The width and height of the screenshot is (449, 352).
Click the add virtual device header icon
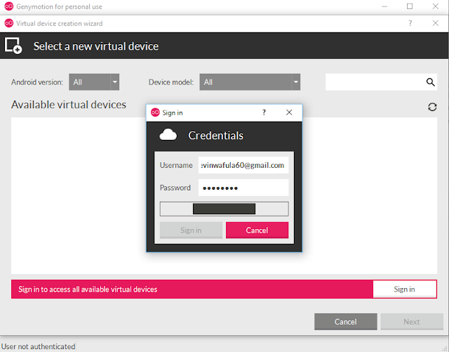tap(13, 46)
